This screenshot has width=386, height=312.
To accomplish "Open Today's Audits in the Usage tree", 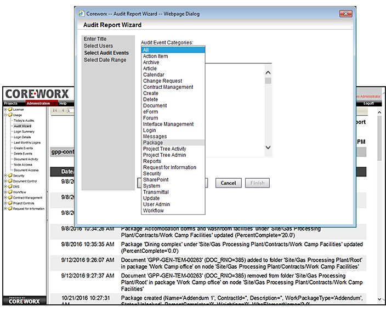I will 24,121.
